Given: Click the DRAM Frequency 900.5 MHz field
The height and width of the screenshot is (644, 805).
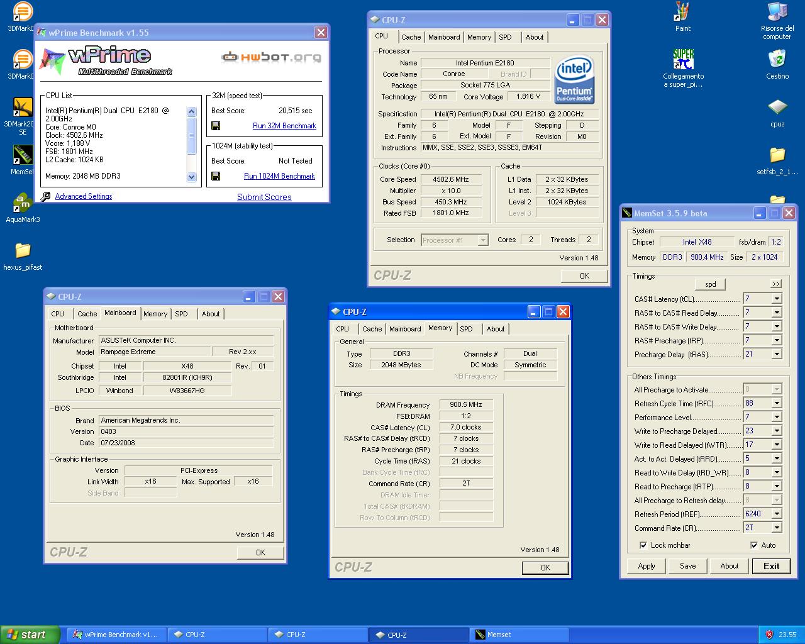Looking at the screenshot, I should [466, 405].
